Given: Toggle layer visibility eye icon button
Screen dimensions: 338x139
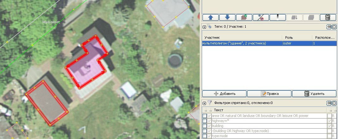Looking at the screenshot, I should pyautogui.click(x=261, y=17).
